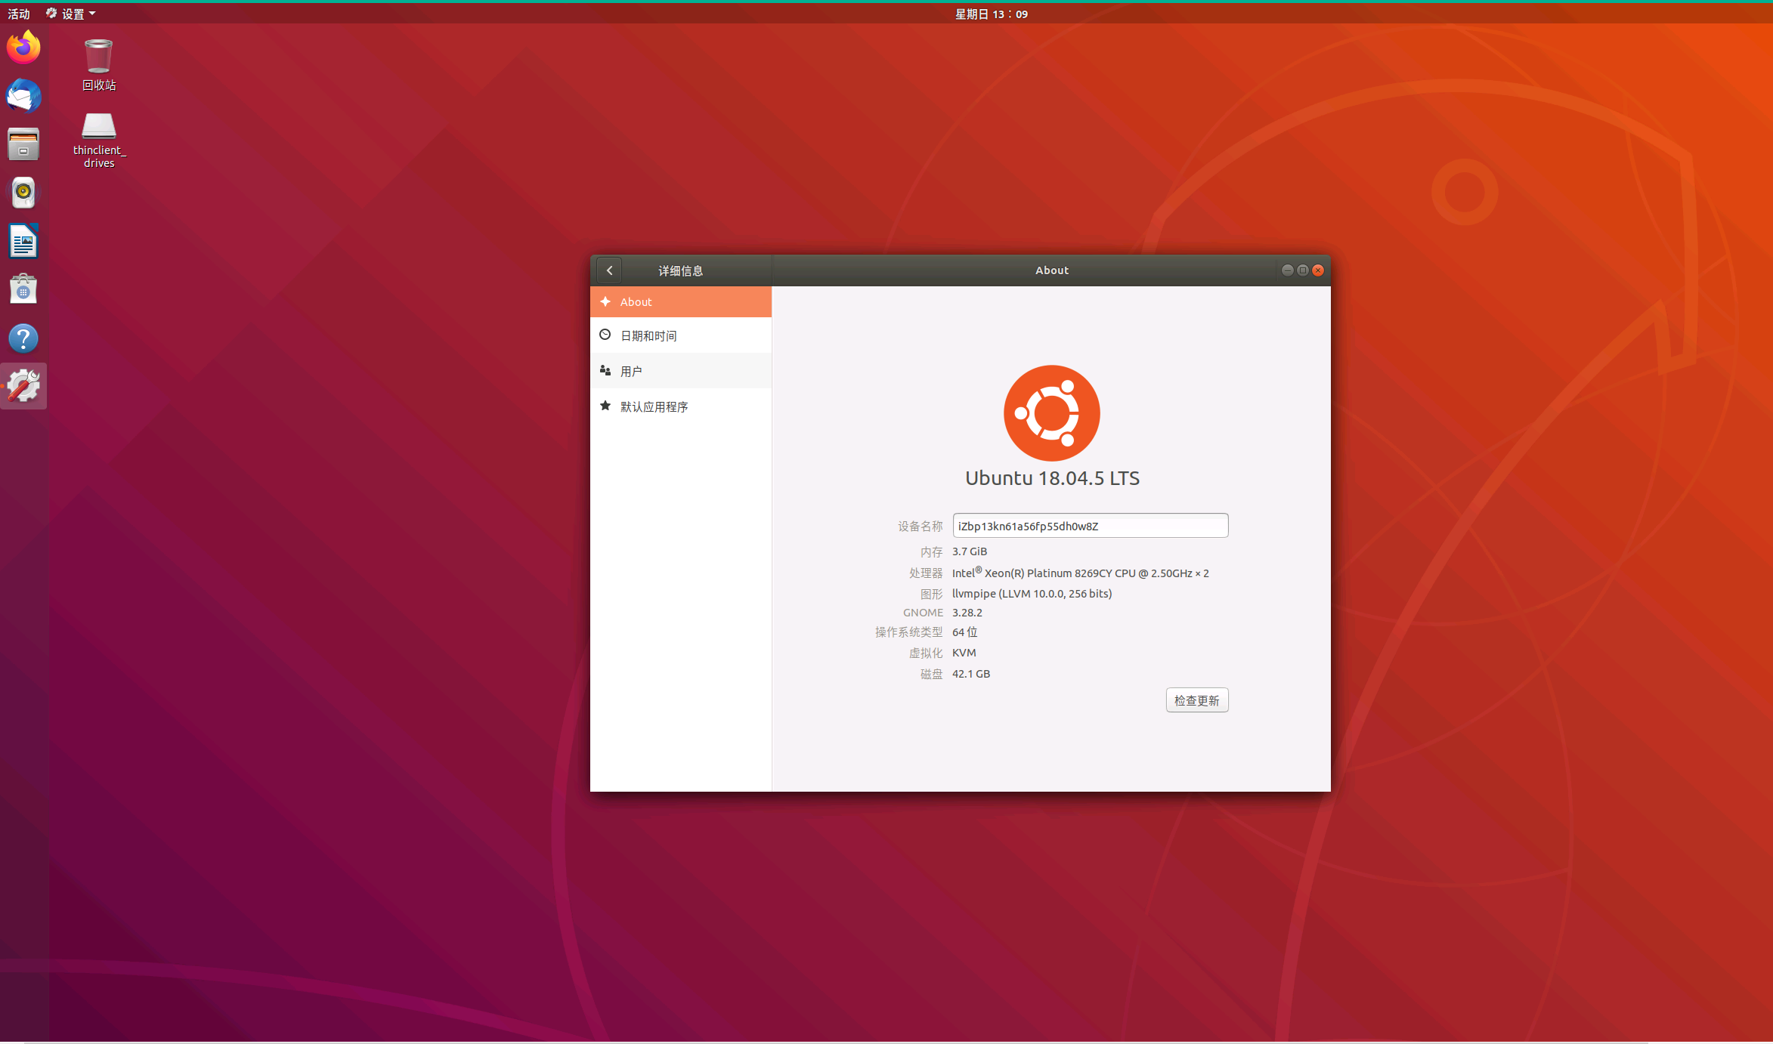Screen dimensions: 1773x1044
Task: Click the 详细信息 header title
Action: pos(681,270)
